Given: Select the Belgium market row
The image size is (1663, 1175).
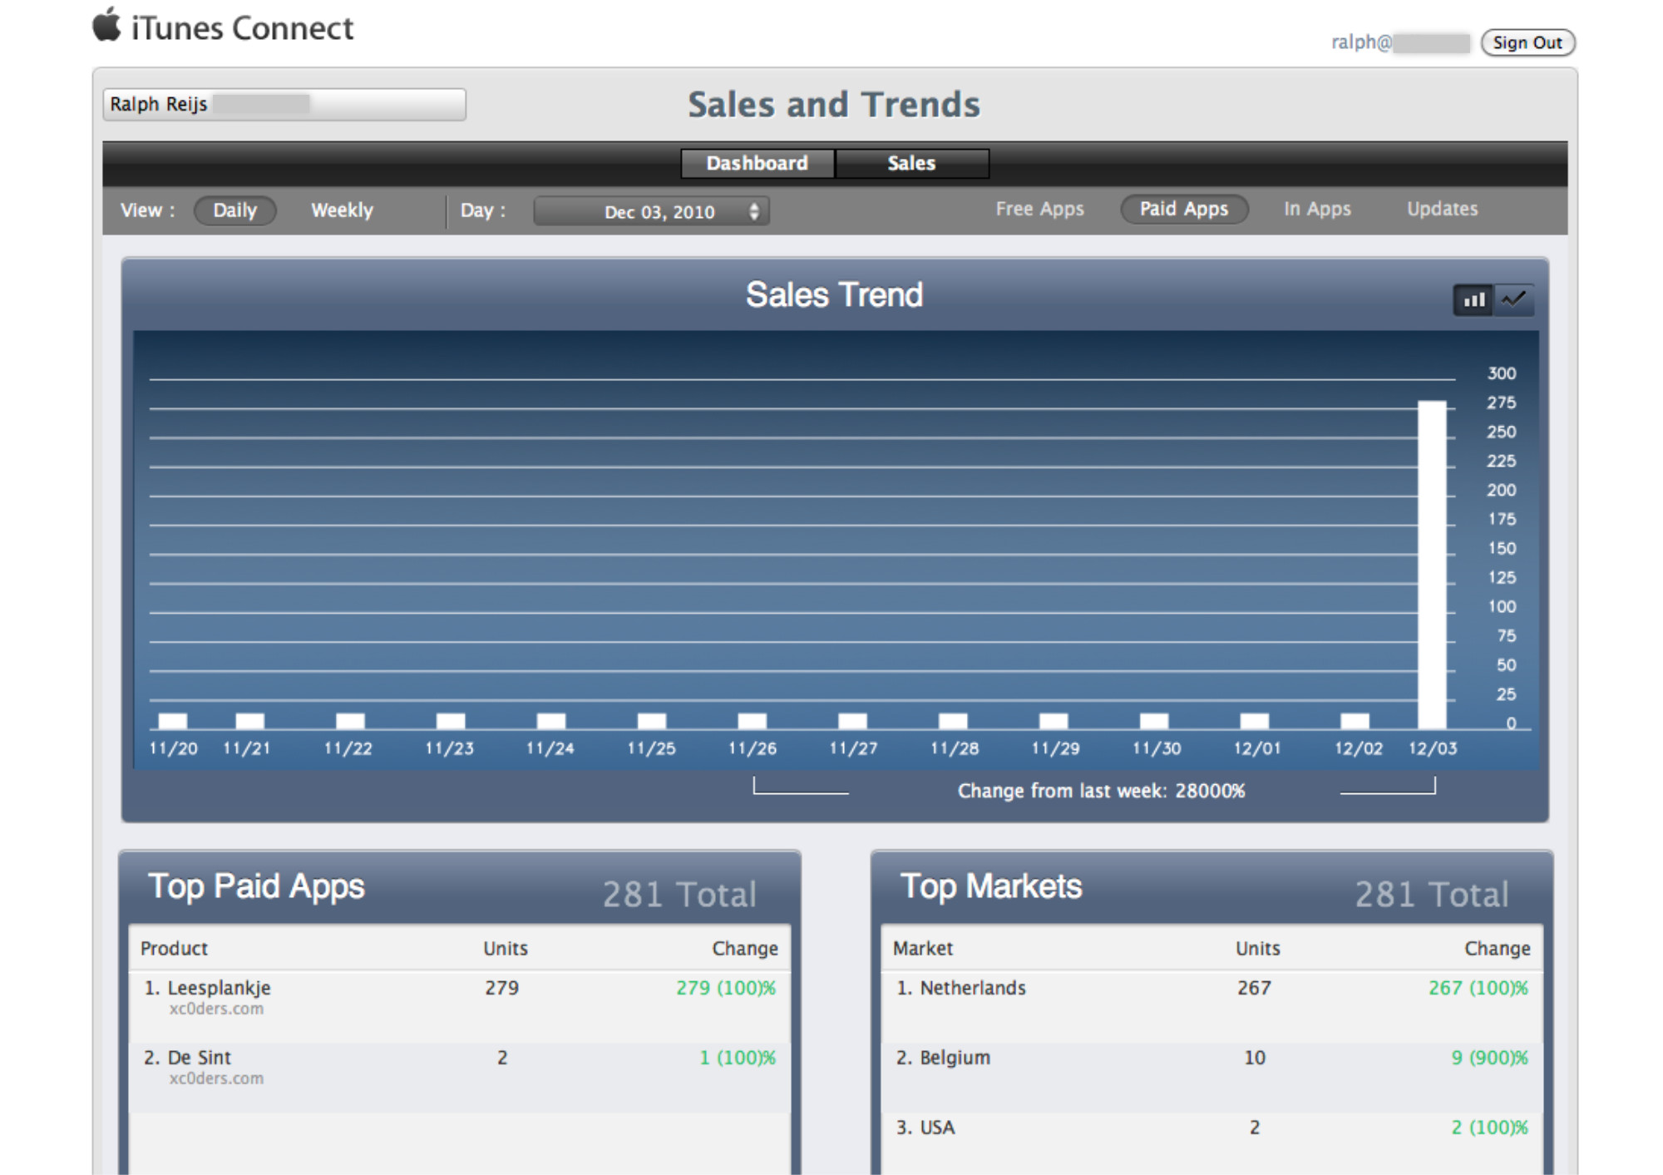Looking at the screenshot, I should click(1212, 1078).
